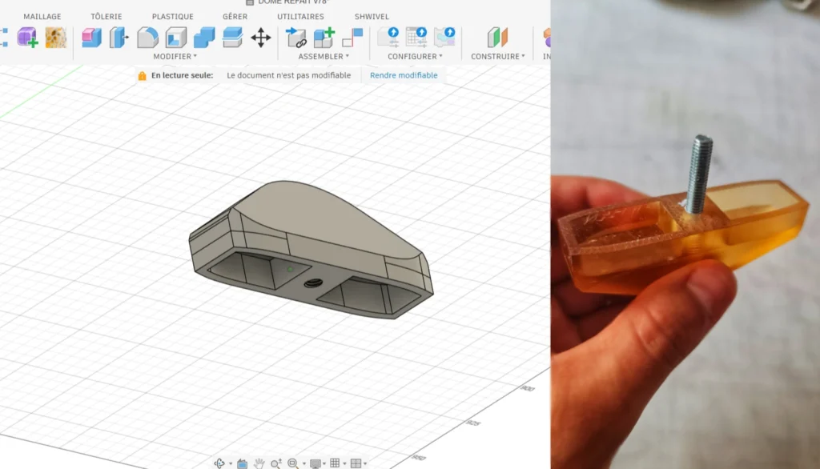This screenshot has width=820, height=469.
Task: Select the Press Pull tool icon
Action: coord(91,38)
